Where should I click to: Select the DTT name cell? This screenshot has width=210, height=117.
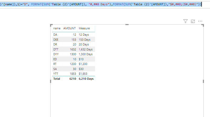click(56, 49)
